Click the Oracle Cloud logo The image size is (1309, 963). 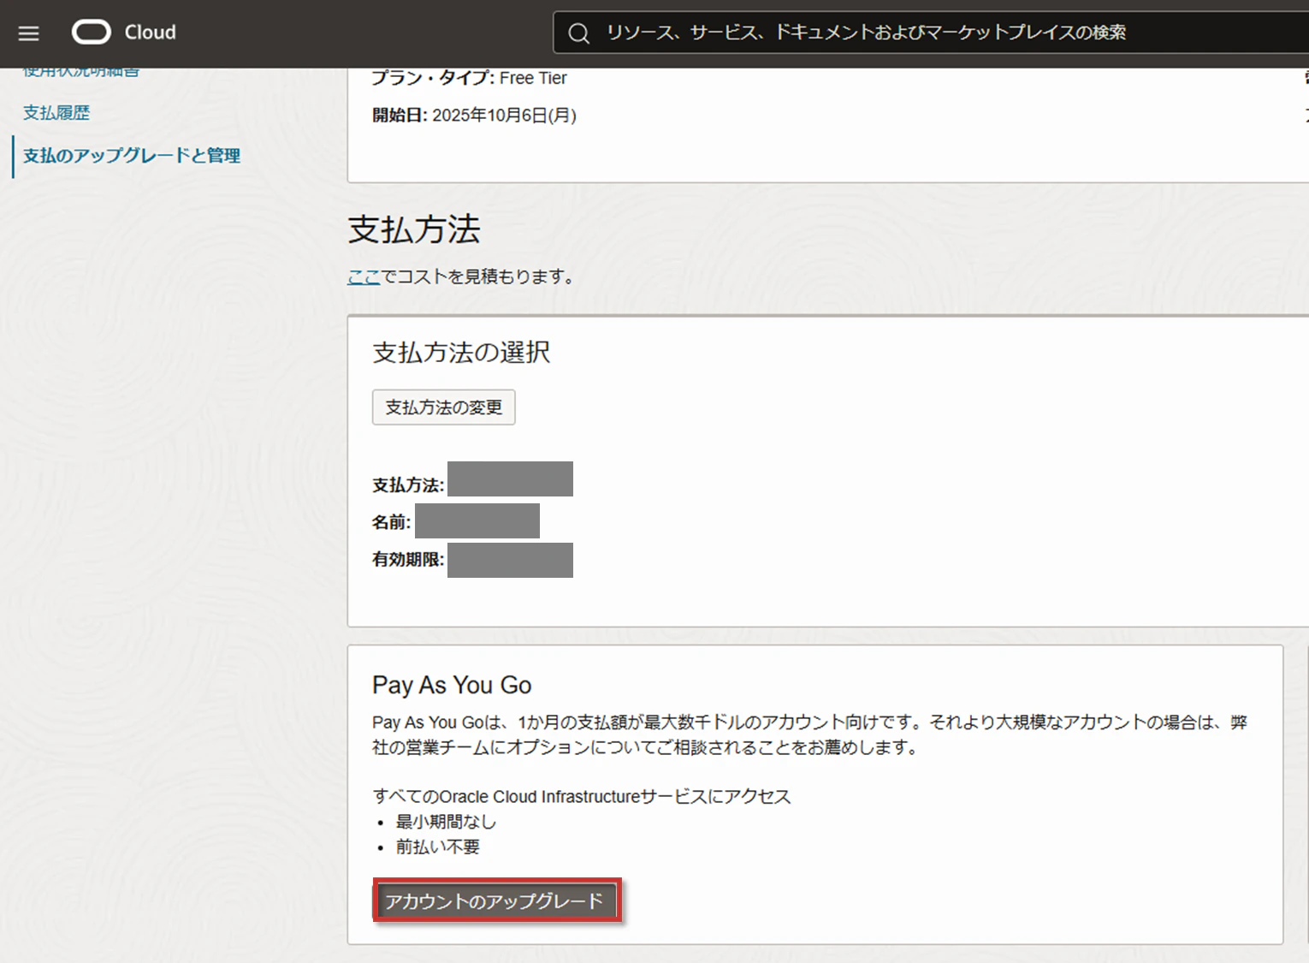(92, 33)
